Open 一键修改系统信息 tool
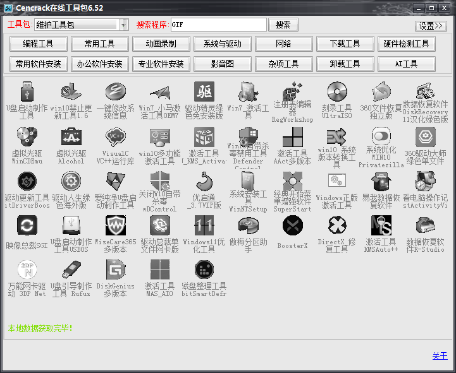456x373 pixels. (x=116, y=92)
